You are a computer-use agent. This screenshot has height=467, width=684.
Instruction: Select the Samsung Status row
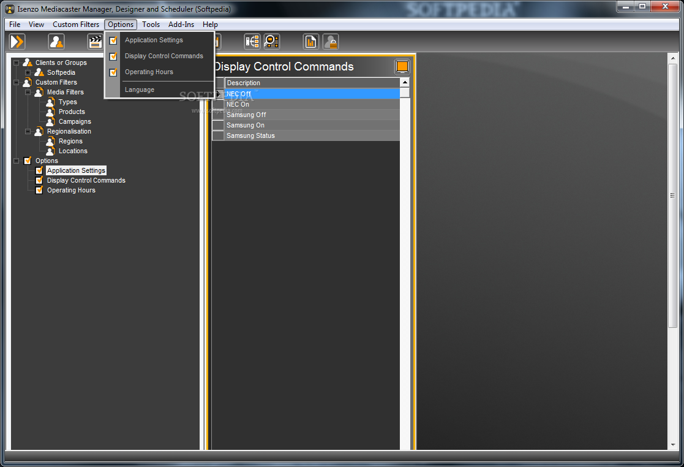click(312, 135)
